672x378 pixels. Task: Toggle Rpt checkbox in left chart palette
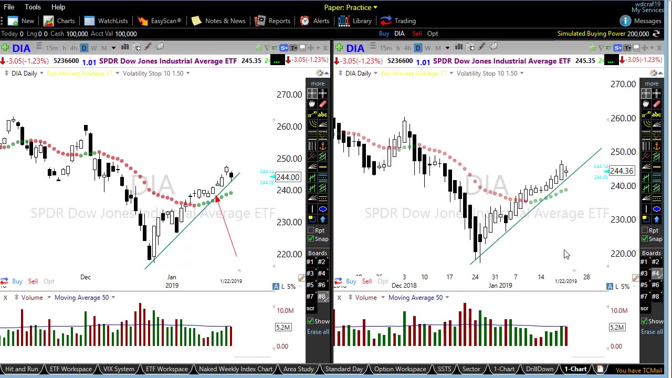click(311, 230)
